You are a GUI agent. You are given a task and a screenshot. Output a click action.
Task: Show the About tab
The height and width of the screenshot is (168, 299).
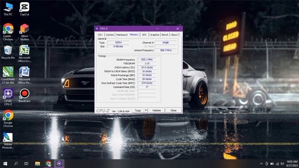coord(174,35)
